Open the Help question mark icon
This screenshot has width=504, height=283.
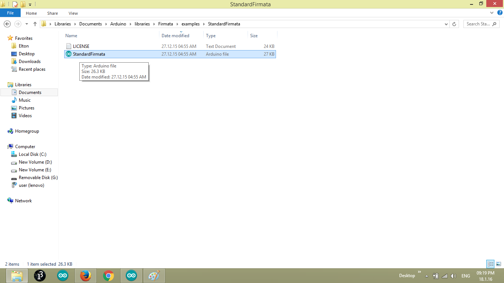(500, 13)
